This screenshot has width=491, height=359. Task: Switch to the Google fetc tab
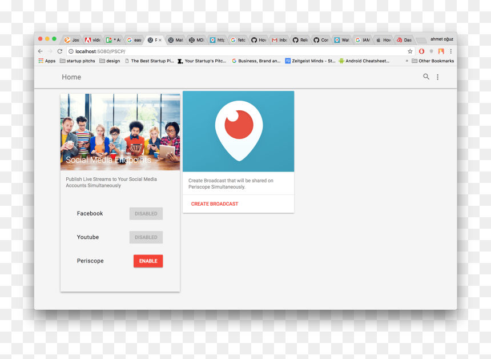pos(238,40)
